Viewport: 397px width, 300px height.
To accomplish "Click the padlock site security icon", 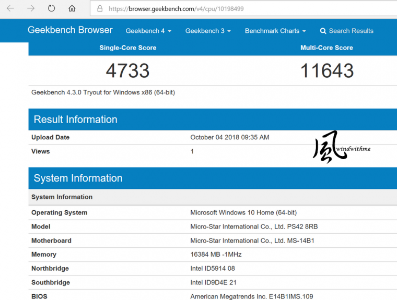I will tap(99, 9).
